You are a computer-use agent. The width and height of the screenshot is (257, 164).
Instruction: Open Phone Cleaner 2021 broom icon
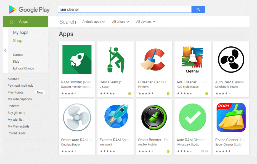[x=231, y=117]
